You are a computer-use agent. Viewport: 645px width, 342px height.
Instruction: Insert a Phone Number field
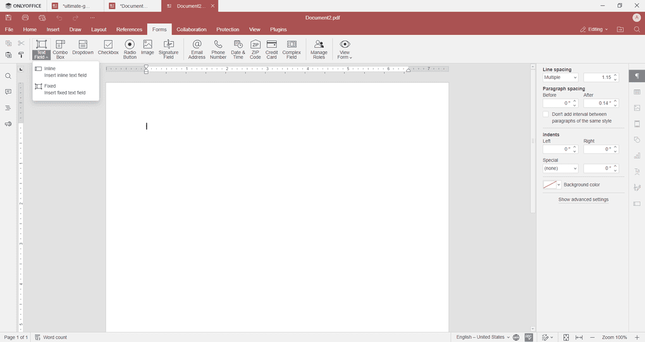[x=218, y=49]
